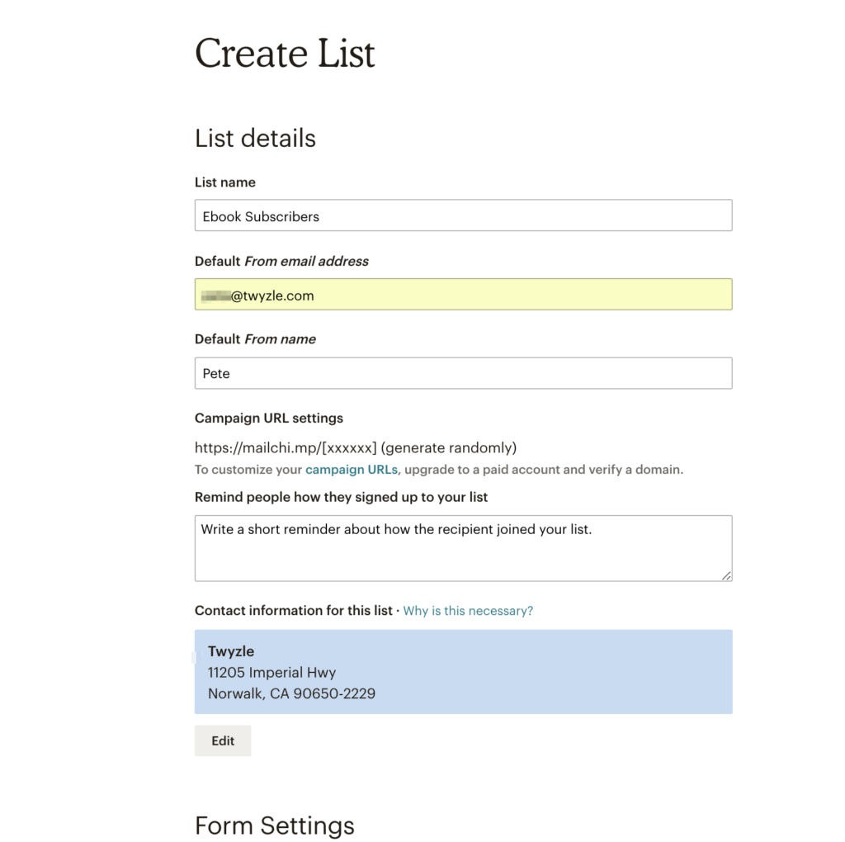Click the Twyzle company name in contact box
This screenshot has height=842, width=845.
click(231, 651)
